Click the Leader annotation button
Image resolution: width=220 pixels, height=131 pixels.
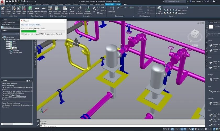click(101, 10)
